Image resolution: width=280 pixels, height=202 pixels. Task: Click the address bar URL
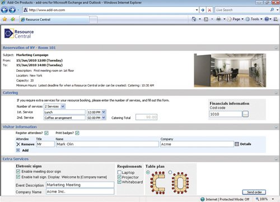(47, 10)
